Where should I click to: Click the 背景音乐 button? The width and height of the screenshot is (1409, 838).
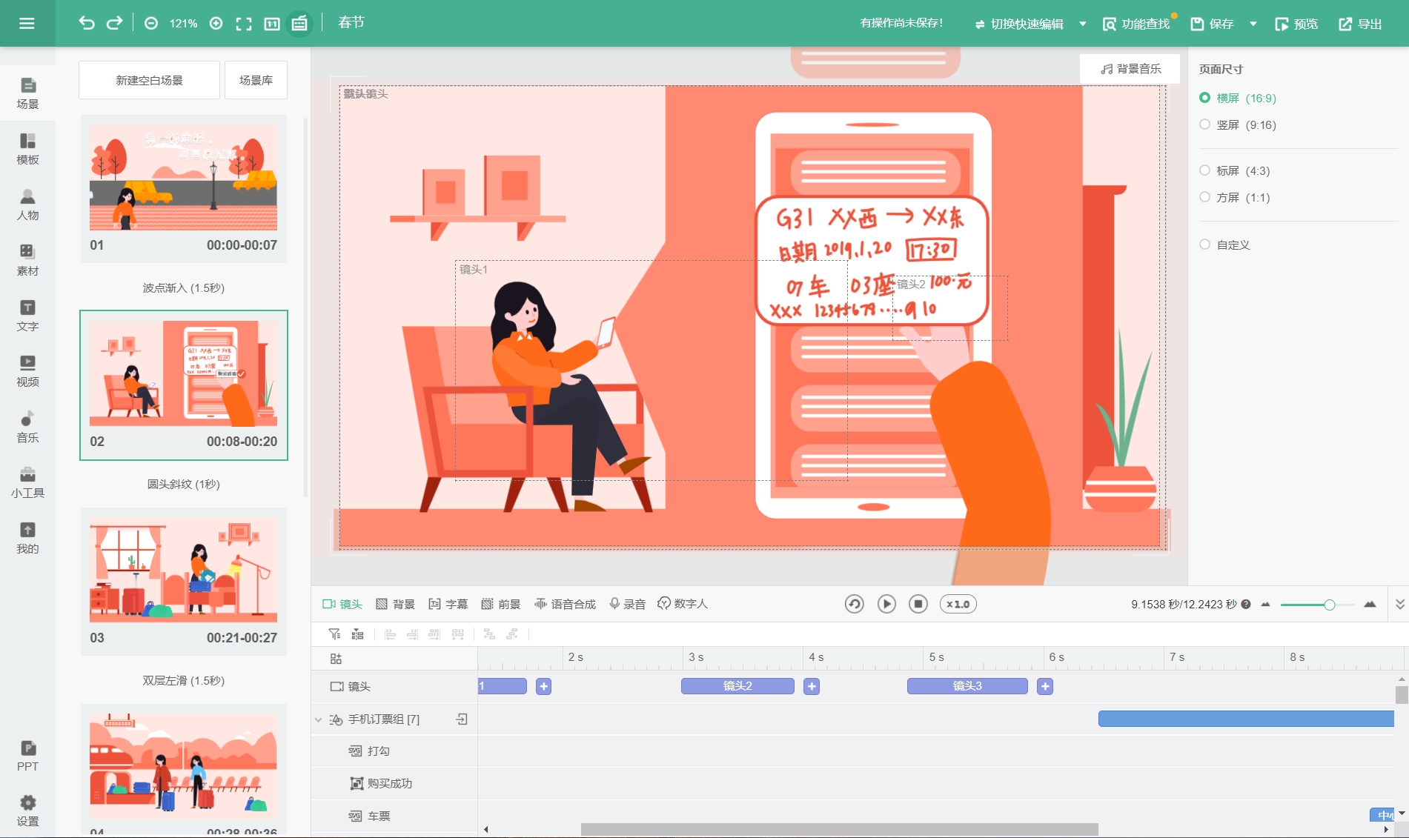(1130, 68)
